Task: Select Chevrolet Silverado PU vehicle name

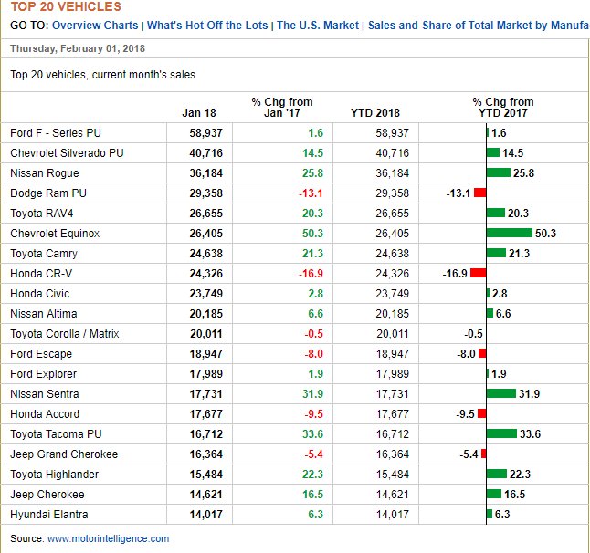Action: (x=67, y=153)
